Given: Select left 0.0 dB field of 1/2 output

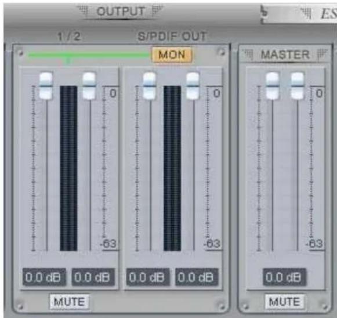Looking at the screenshot, I should pos(44,277).
